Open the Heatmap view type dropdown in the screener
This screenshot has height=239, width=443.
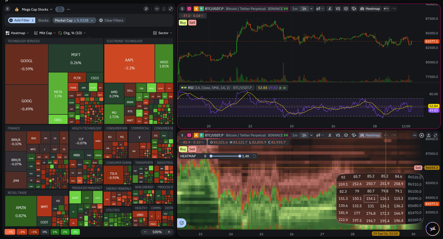tap(18, 33)
